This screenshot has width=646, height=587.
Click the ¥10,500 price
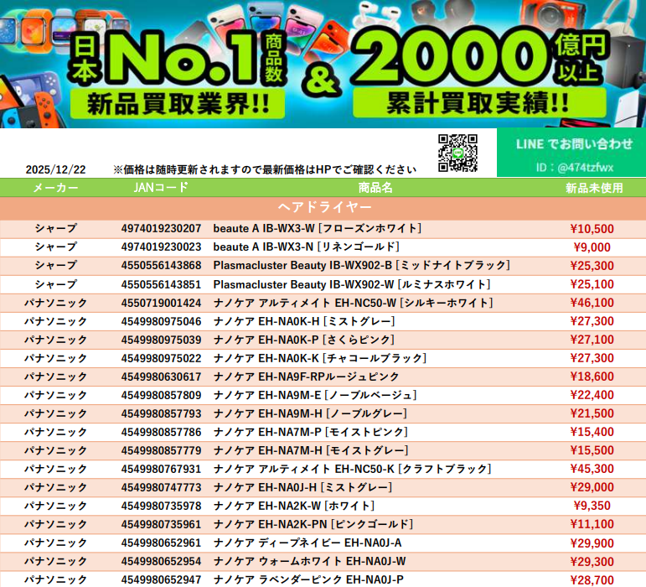(592, 229)
